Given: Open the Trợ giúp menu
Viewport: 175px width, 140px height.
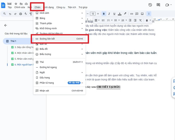Looking at the screenshot, I should coord(83,7).
